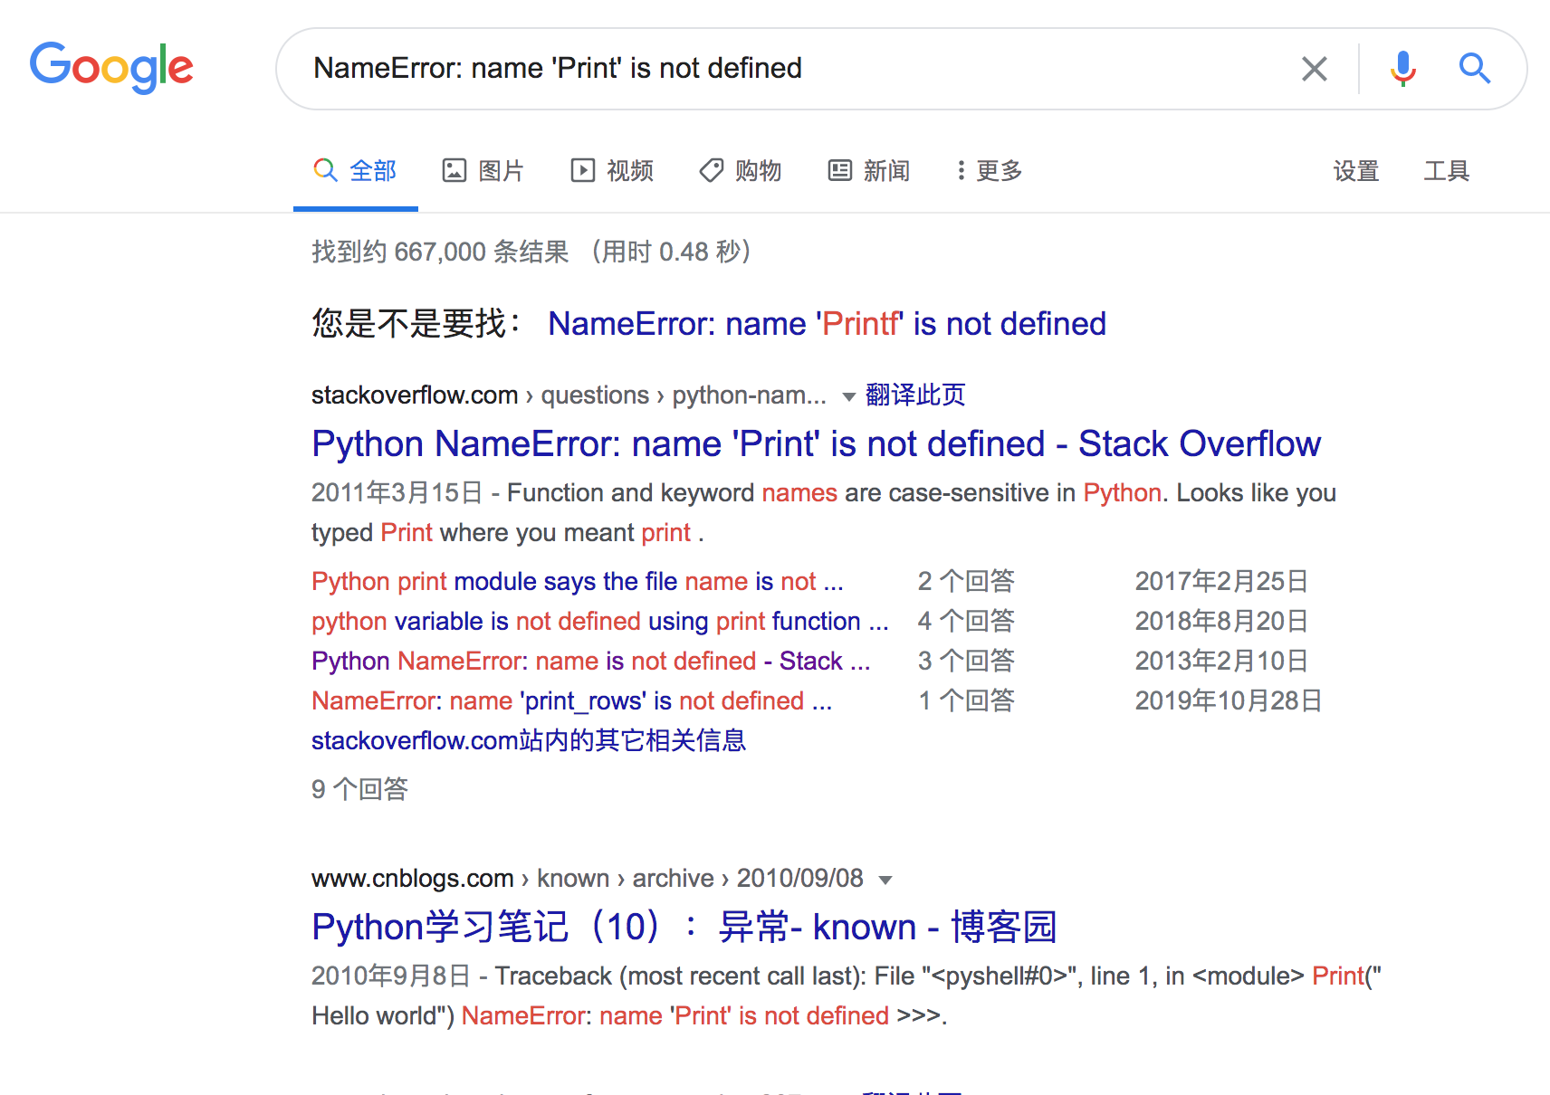Click the 视频 video tab icon
This screenshot has width=1550, height=1095.
tap(582, 170)
